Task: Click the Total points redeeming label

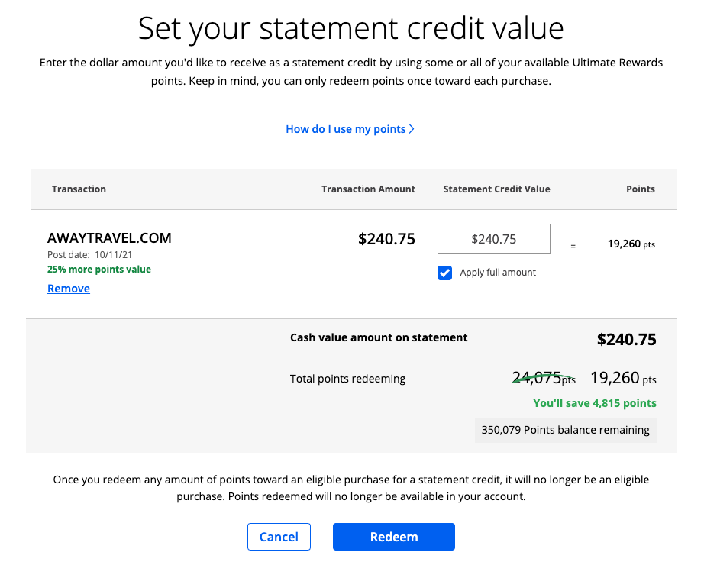Action: click(347, 379)
